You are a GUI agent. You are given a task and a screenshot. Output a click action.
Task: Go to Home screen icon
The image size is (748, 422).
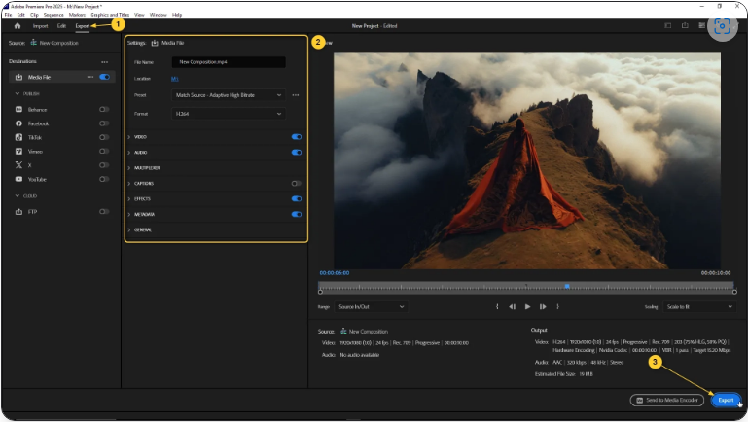pyautogui.click(x=18, y=25)
